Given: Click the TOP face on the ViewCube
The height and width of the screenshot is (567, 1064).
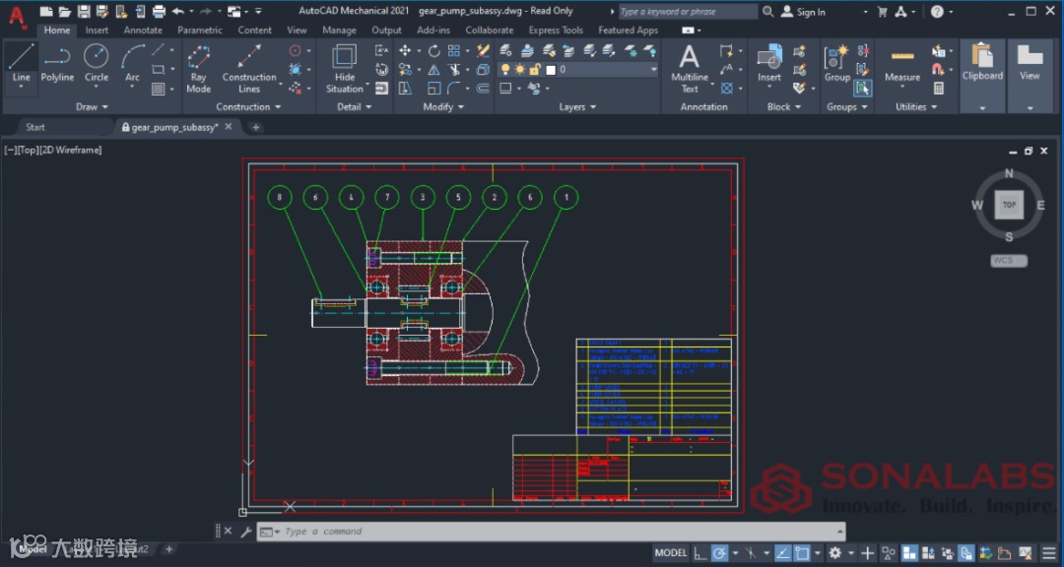Looking at the screenshot, I should 1009,205.
